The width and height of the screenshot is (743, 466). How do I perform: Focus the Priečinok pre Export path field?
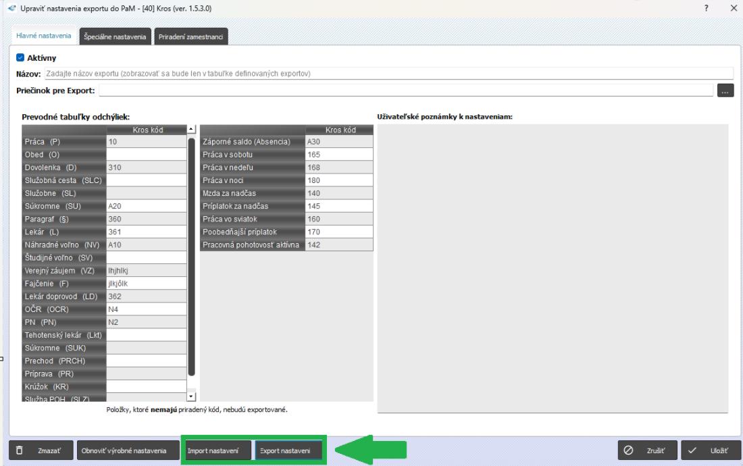tap(406, 91)
